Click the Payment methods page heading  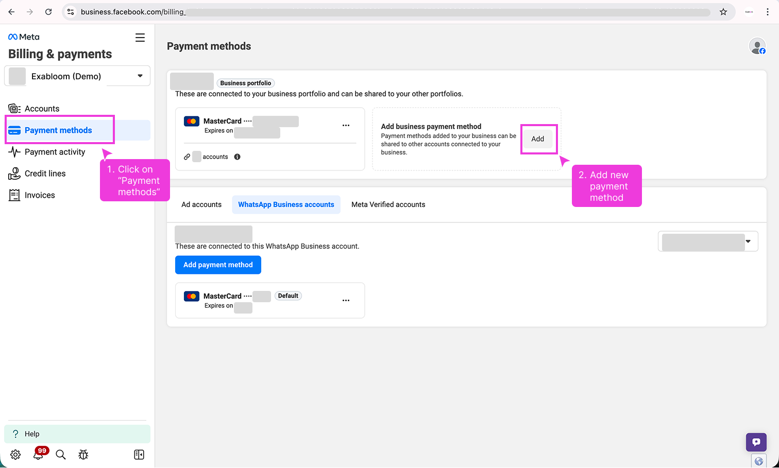click(x=209, y=46)
